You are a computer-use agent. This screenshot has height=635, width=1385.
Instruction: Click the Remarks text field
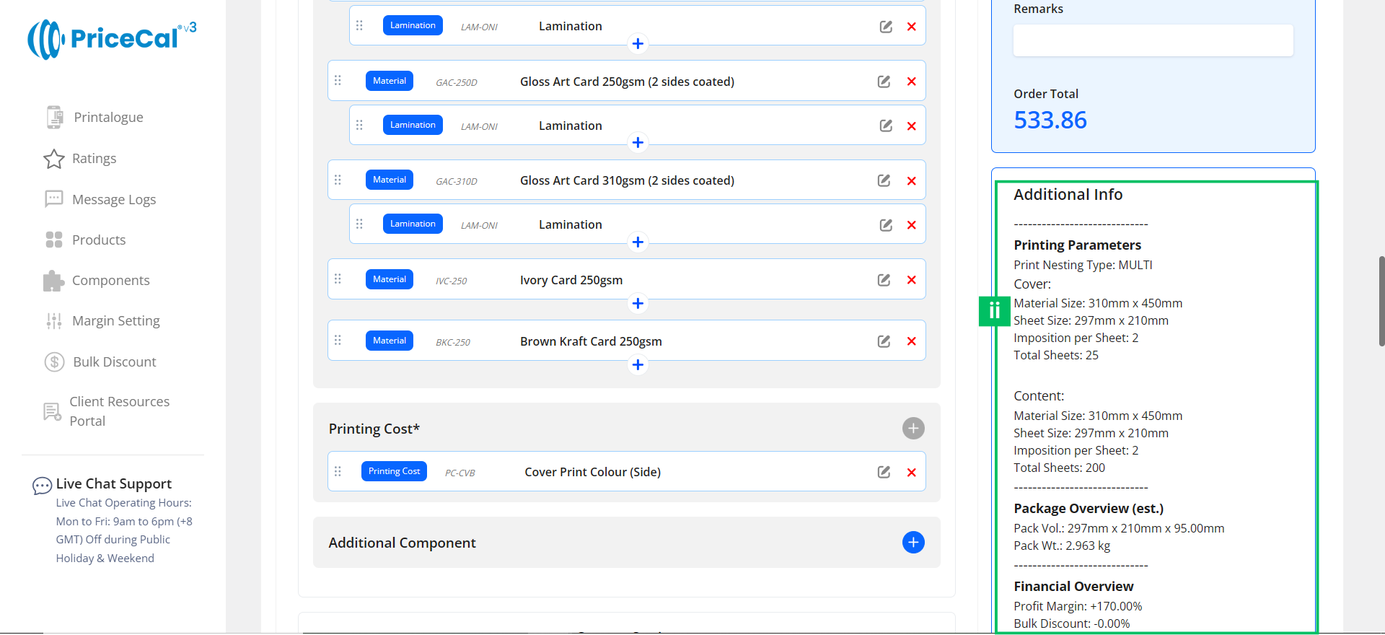tap(1153, 41)
